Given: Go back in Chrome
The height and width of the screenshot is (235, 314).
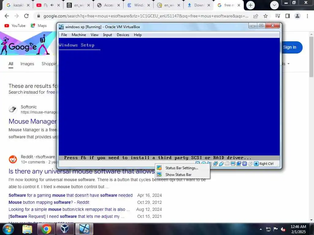Looking at the screenshot, I should coord(7,16).
